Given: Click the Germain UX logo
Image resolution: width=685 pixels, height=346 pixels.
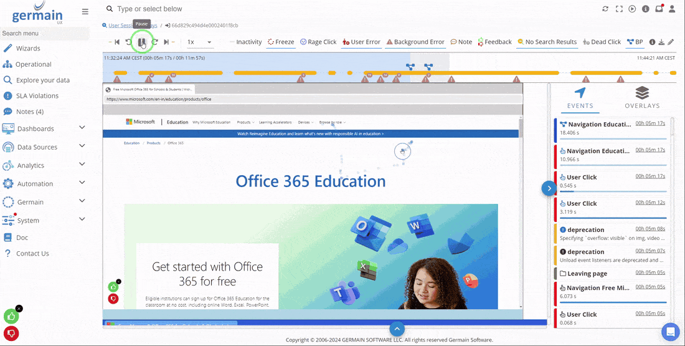Looking at the screenshot, I should click(37, 14).
